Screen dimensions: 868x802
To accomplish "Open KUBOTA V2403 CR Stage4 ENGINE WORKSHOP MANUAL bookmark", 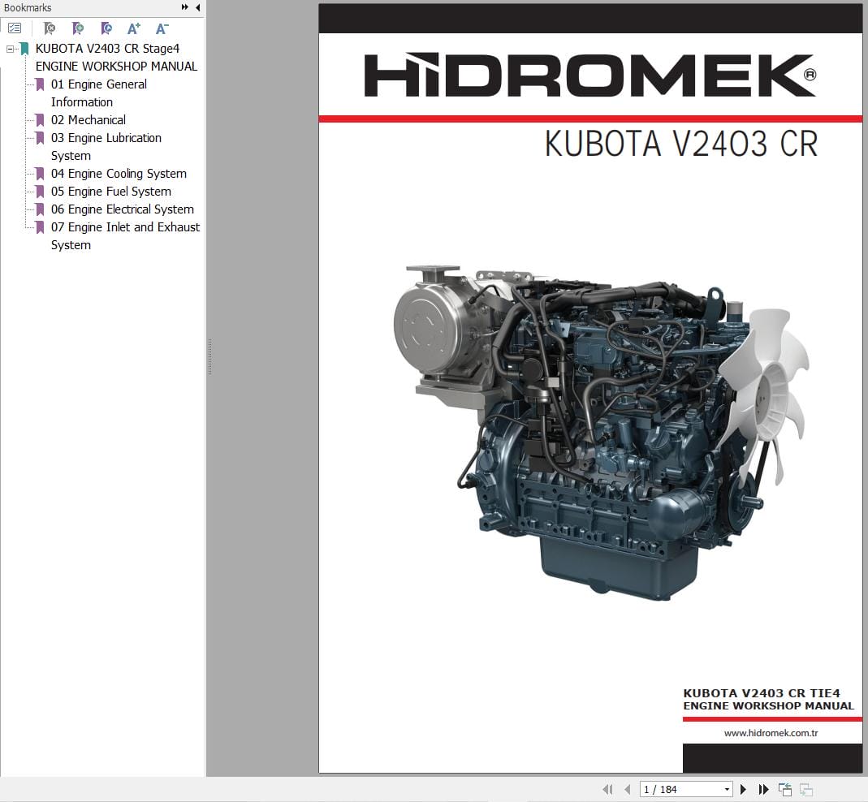I will (116, 58).
